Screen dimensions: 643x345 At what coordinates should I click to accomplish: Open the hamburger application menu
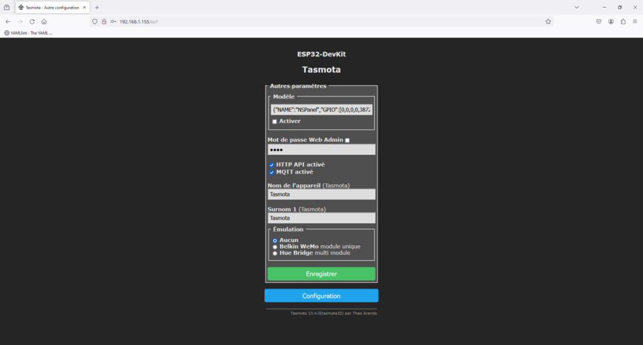coord(635,21)
